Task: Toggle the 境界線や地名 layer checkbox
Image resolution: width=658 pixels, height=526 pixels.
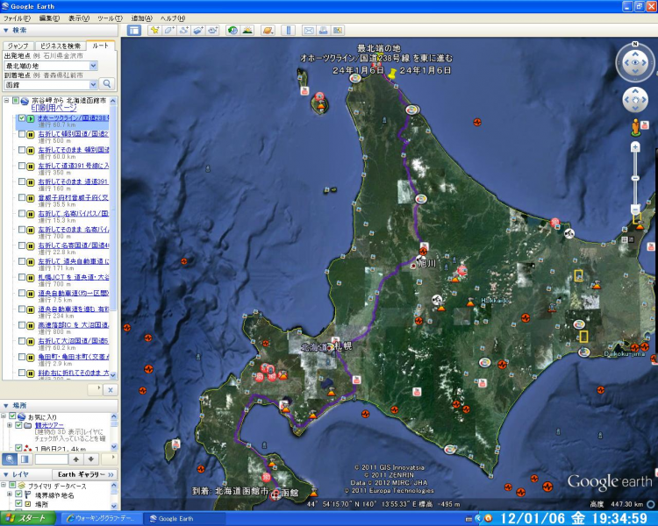Action: coord(18,494)
